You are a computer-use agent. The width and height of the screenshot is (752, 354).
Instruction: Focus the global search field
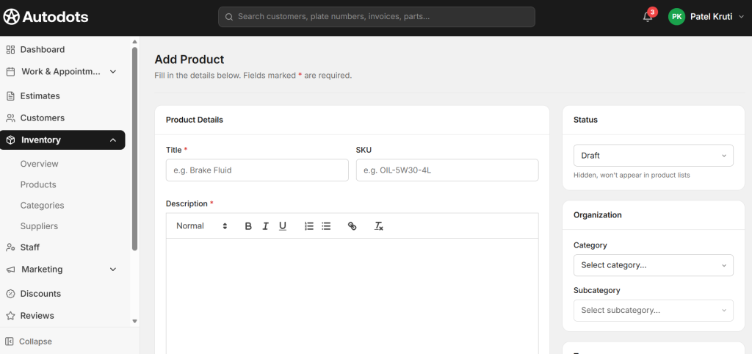click(377, 17)
